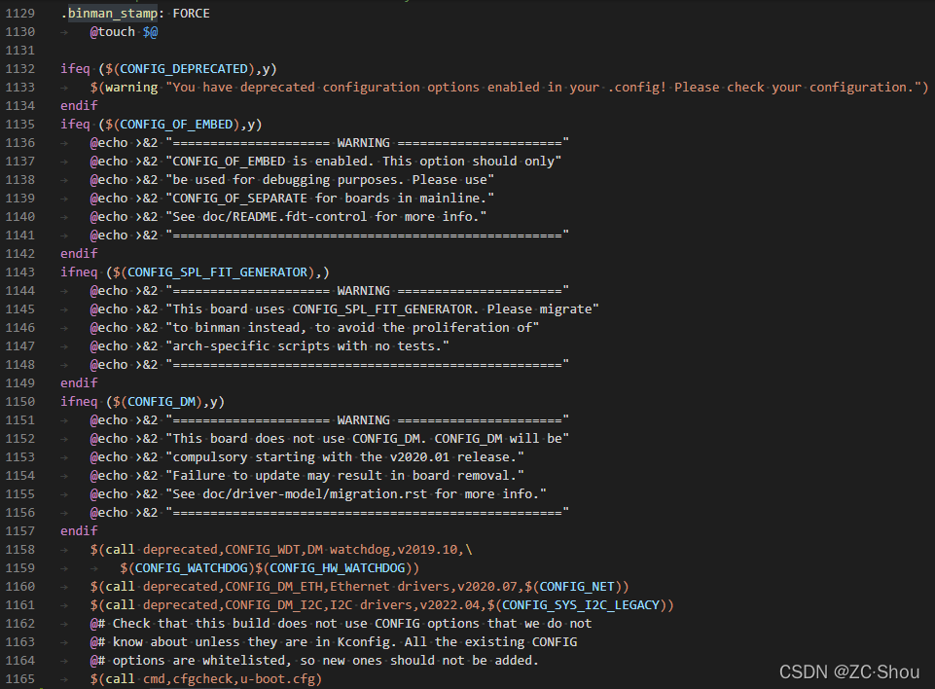Click line number 1142 in the gutter

19,254
